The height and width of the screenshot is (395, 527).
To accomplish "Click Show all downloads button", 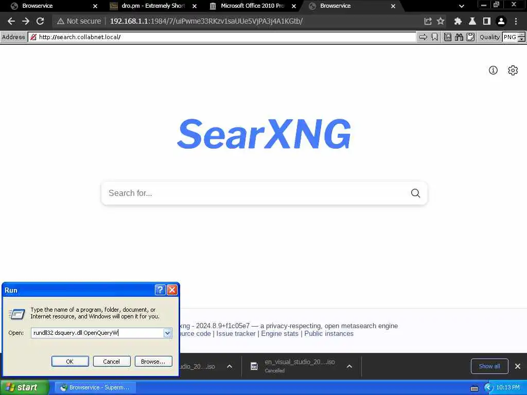I will tap(489, 366).
